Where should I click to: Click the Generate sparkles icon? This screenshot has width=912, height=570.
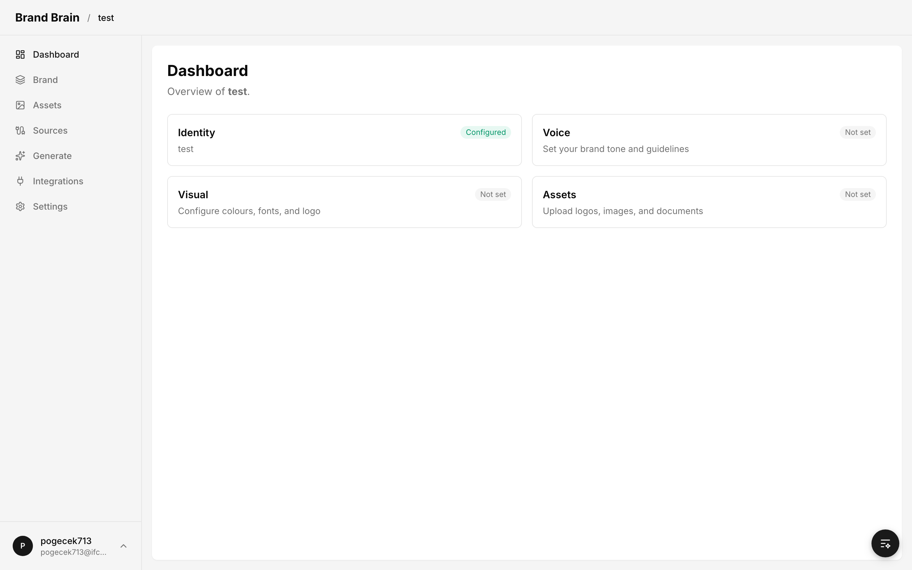[x=20, y=156]
